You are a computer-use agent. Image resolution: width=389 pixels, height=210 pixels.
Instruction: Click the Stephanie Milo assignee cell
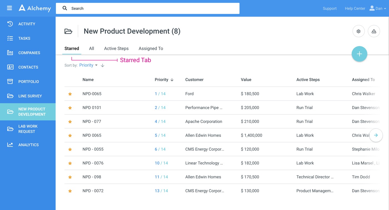point(366,149)
